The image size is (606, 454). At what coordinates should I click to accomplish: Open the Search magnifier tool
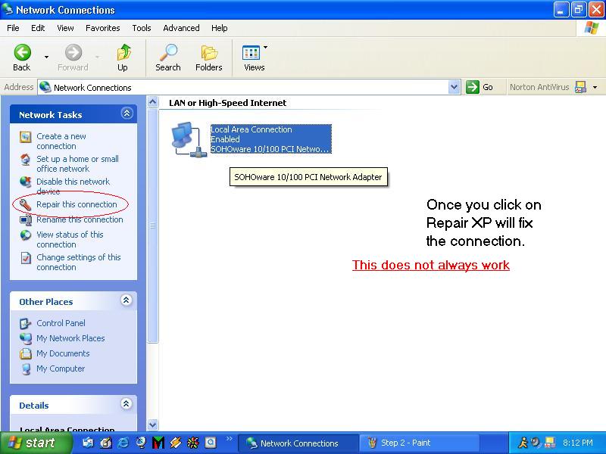168,52
